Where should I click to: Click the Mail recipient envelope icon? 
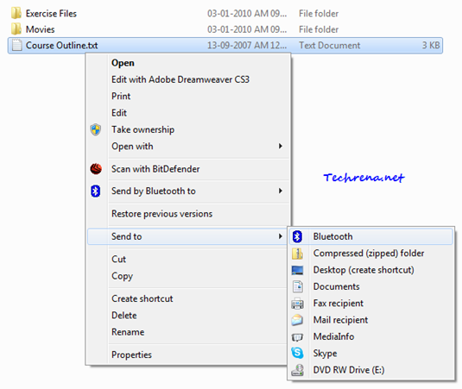click(297, 320)
